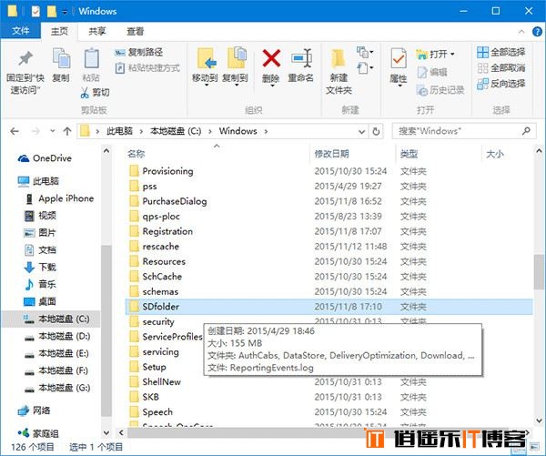The height and width of the screenshot is (456, 546).
Task: Open the Easy access dropdown icon
Action: [x=365, y=68]
